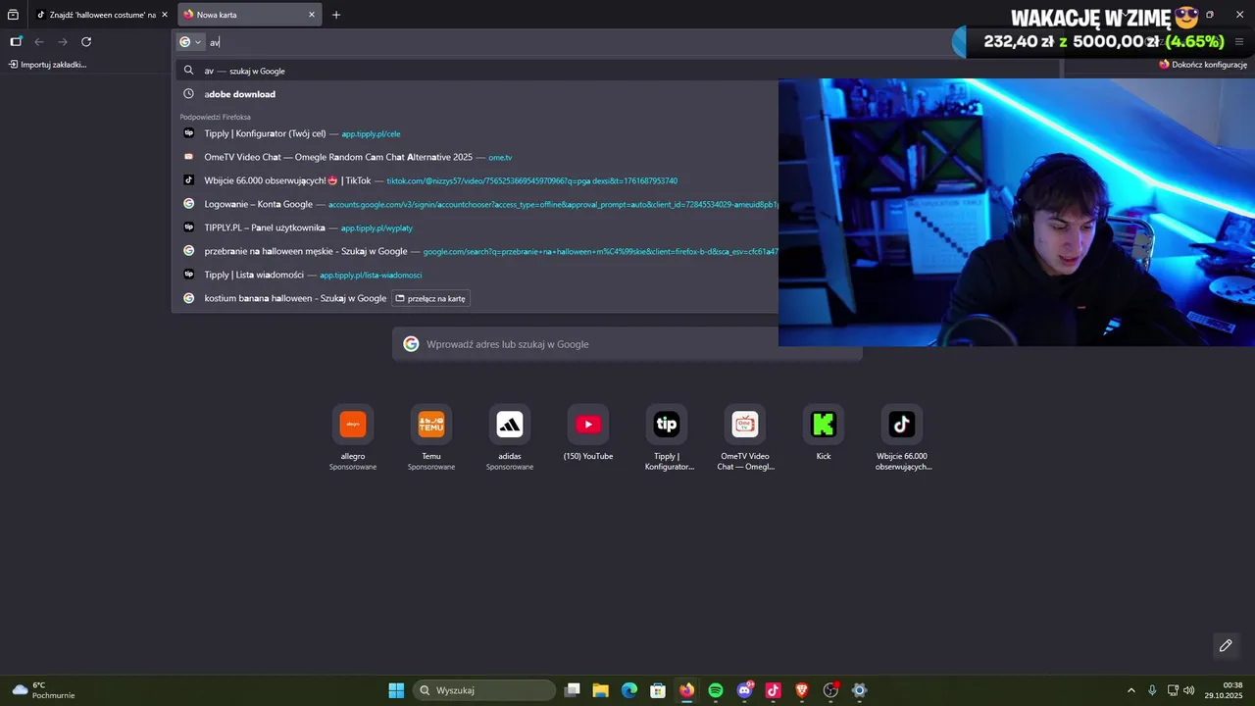1255x706 pixels.
Task: Launch Microsoft Edge from the taskbar
Action: (x=629, y=690)
